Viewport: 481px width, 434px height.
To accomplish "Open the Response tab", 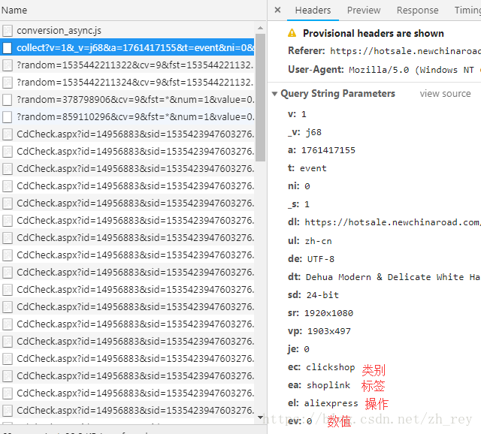I will click(x=417, y=11).
